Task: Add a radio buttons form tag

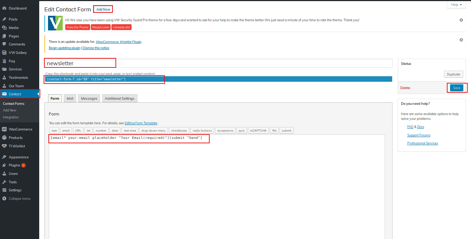Action: pos(202,130)
